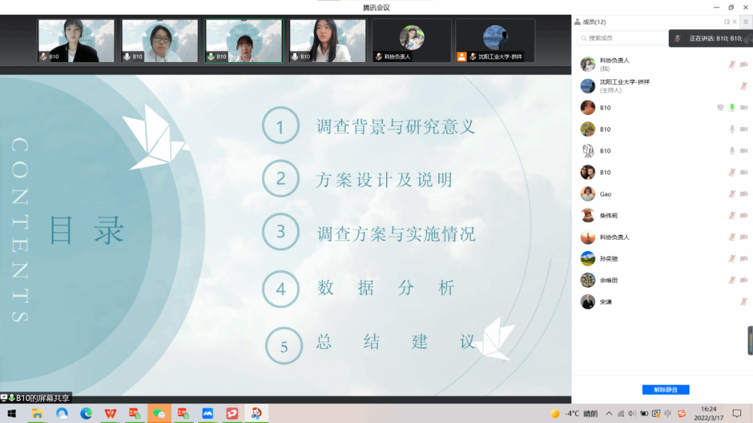
Task: Click the numbered circle 1 on slide
Action: (280, 126)
